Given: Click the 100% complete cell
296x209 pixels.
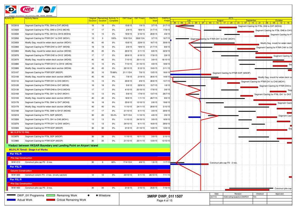Looking at the screenshot, I should (x=113, y=38).
